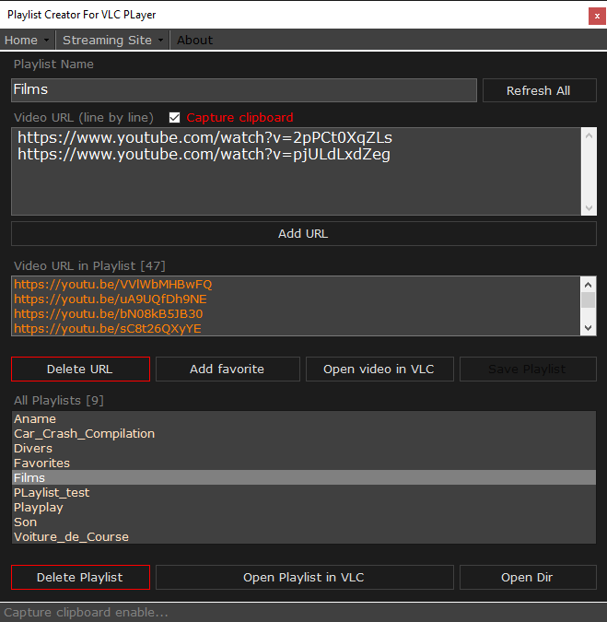
Task: Click the Delete URL button
Action: point(80,369)
